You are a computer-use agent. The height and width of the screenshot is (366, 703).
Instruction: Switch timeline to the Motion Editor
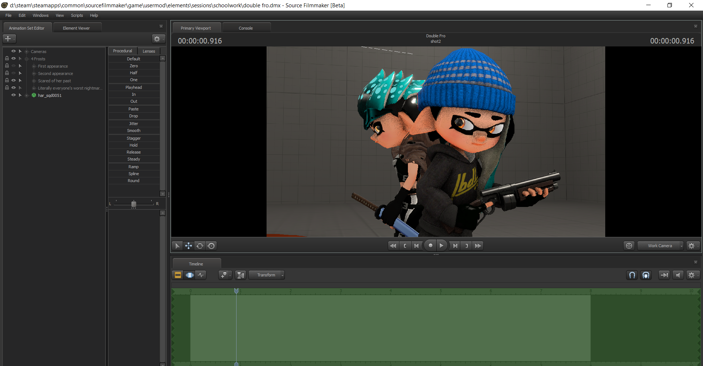tap(190, 275)
